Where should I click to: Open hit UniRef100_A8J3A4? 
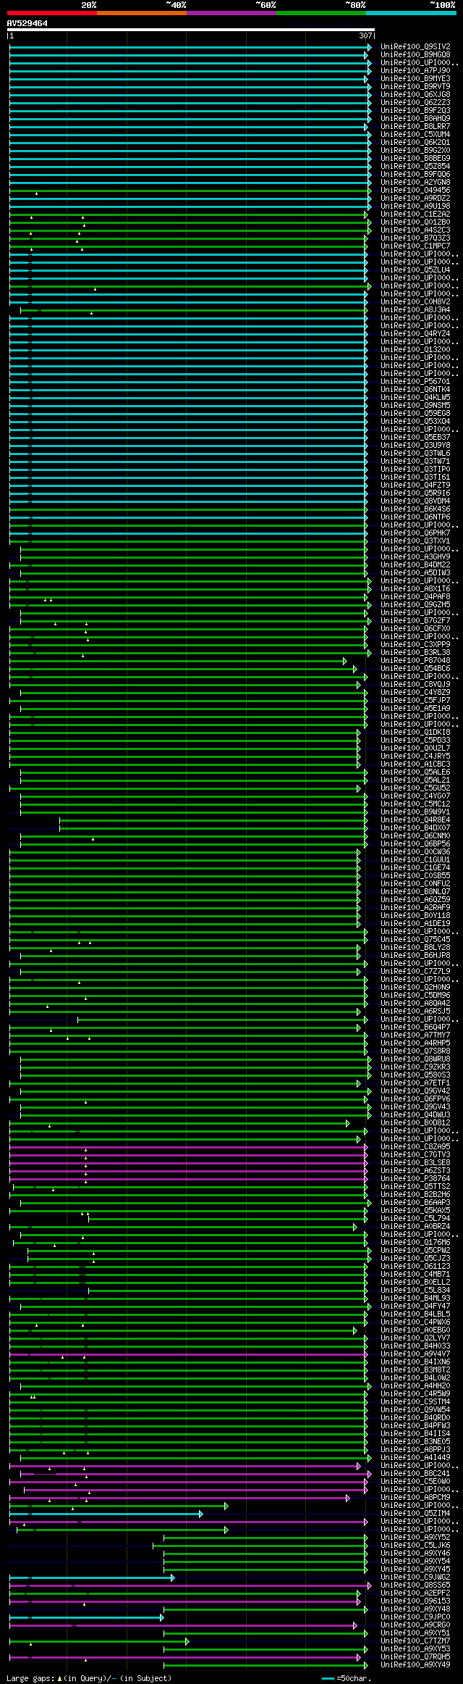(415, 310)
